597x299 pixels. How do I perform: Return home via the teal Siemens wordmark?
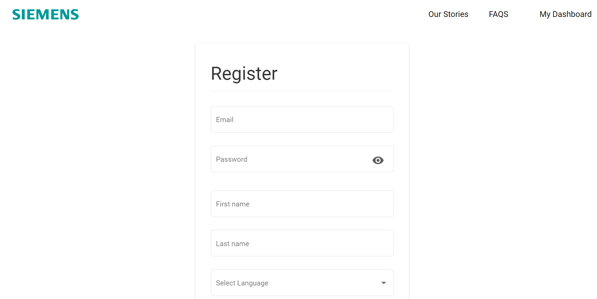(45, 15)
